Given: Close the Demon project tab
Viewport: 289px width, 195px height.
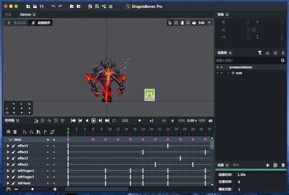Looking at the screenshot, I should (x=34, y=15).
